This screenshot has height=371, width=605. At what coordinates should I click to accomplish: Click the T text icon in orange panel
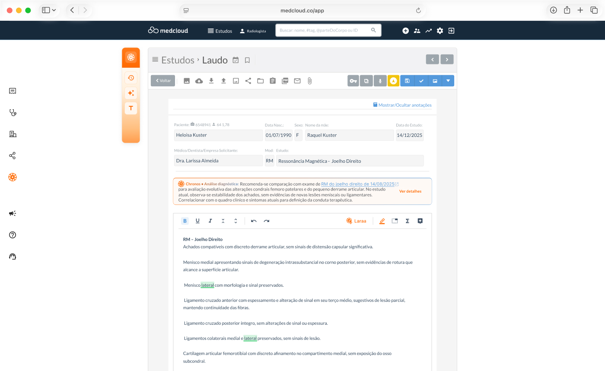pos(131,108)
